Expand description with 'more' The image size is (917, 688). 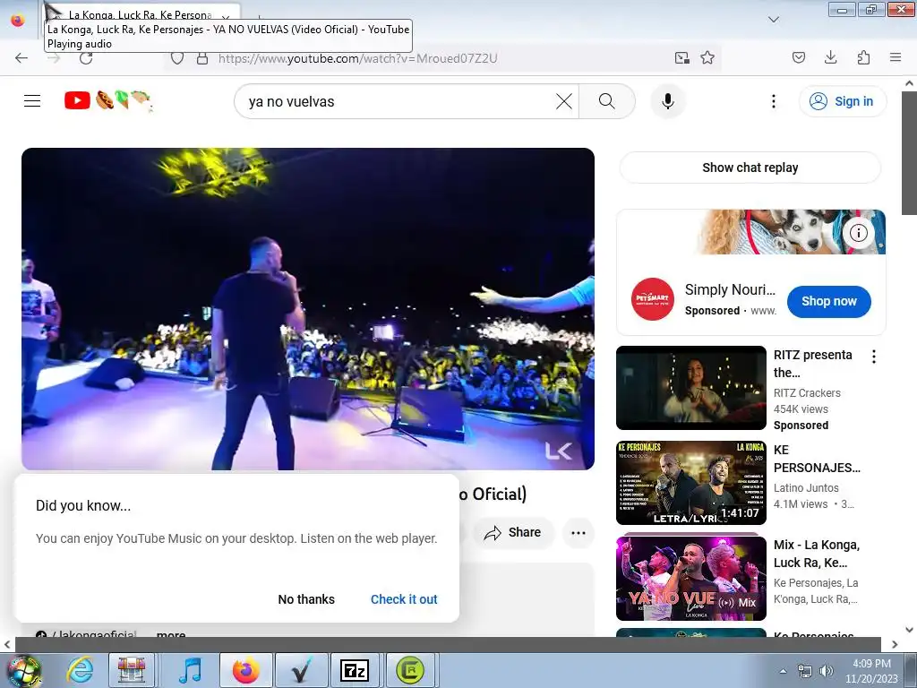pyautogui.click(x=171, y=634)
